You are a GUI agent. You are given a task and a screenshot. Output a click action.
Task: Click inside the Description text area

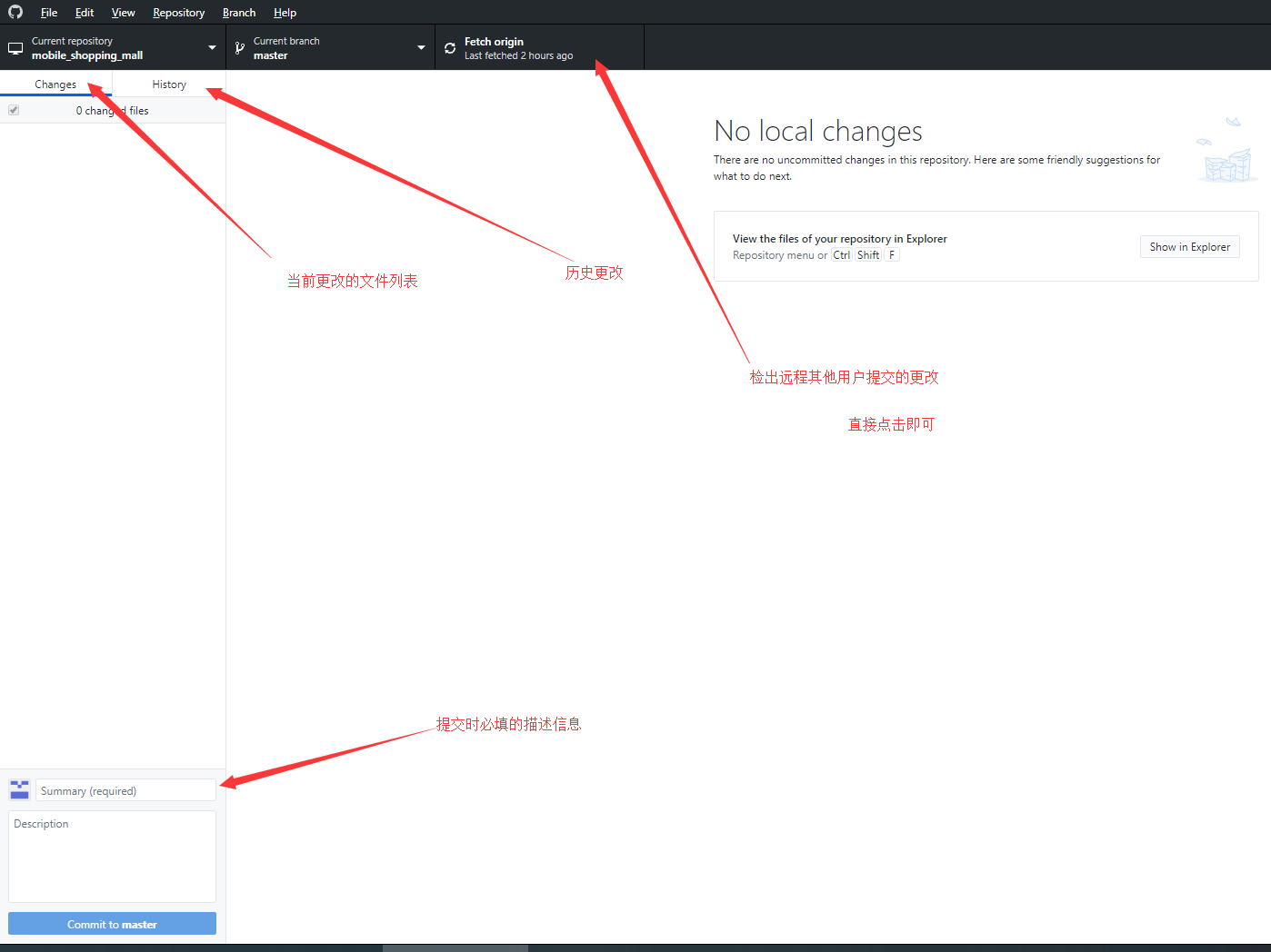[112, 857]
